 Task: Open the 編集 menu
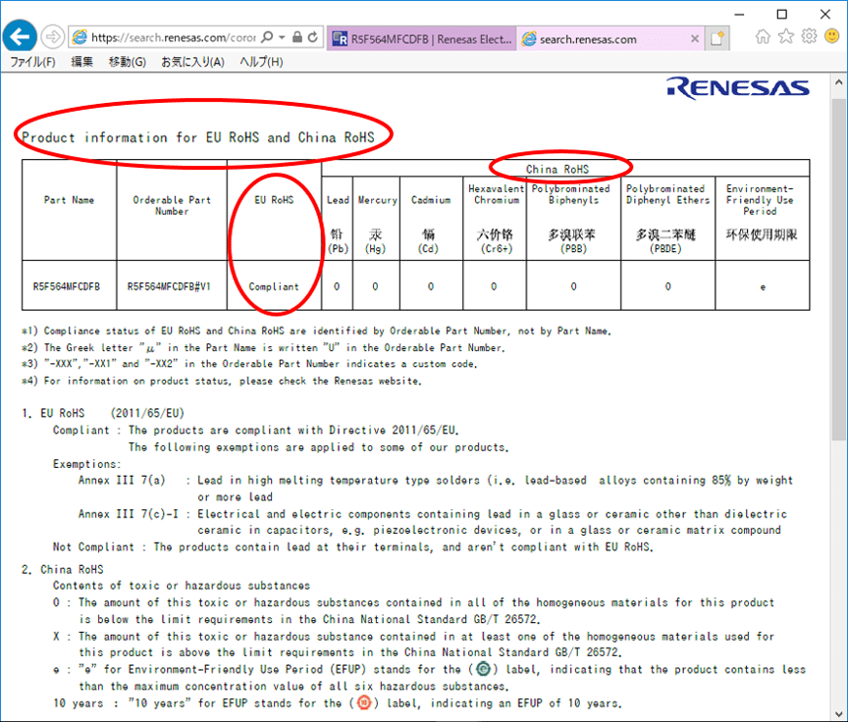[81, 62]
